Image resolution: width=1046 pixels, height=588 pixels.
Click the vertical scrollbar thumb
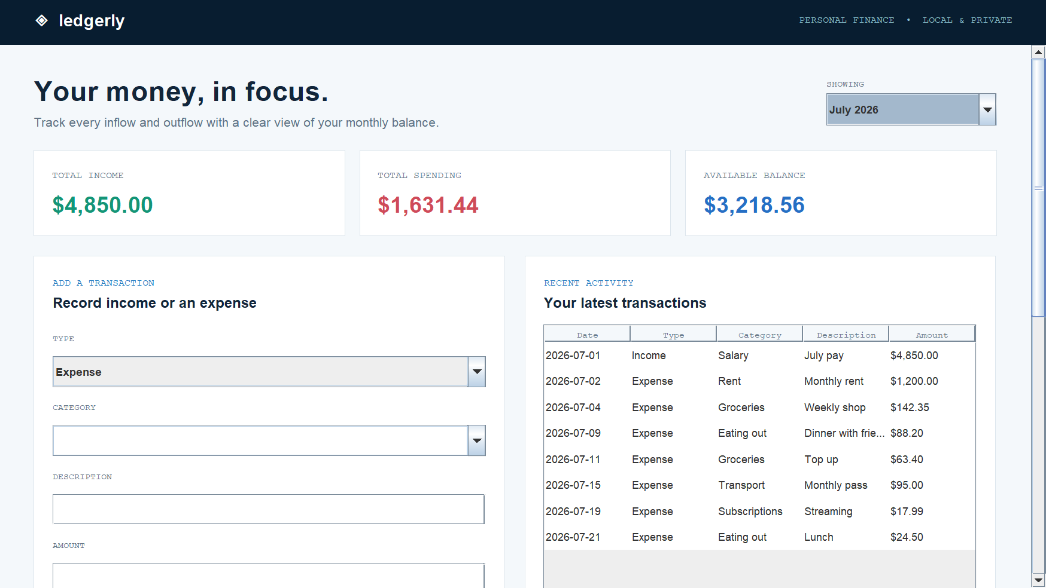pyautogui.click(x=1039, y=188)
